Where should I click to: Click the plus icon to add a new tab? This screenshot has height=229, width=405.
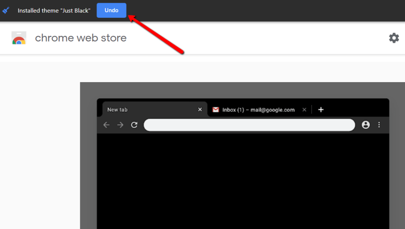(321, 109)
